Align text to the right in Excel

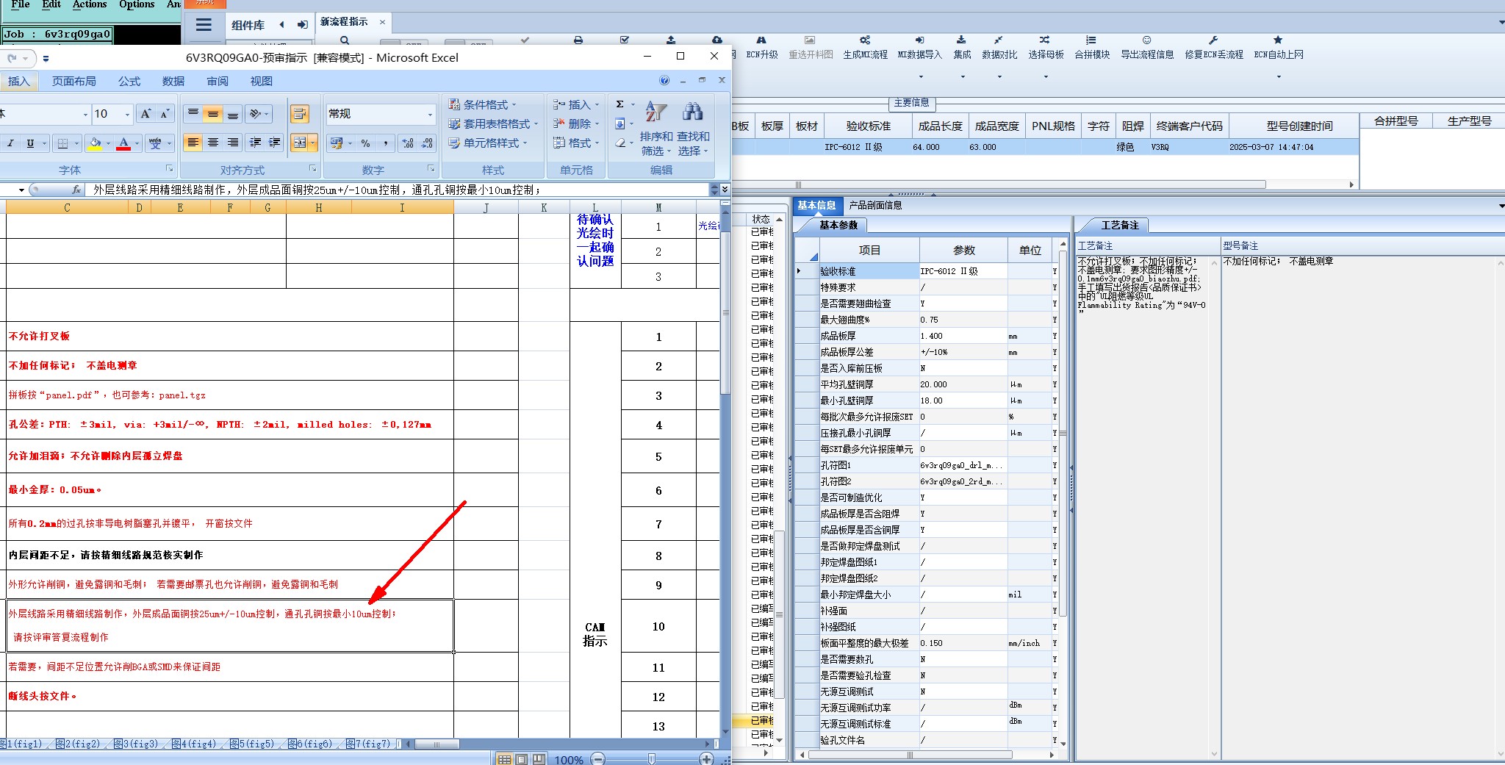coord(232,143)
